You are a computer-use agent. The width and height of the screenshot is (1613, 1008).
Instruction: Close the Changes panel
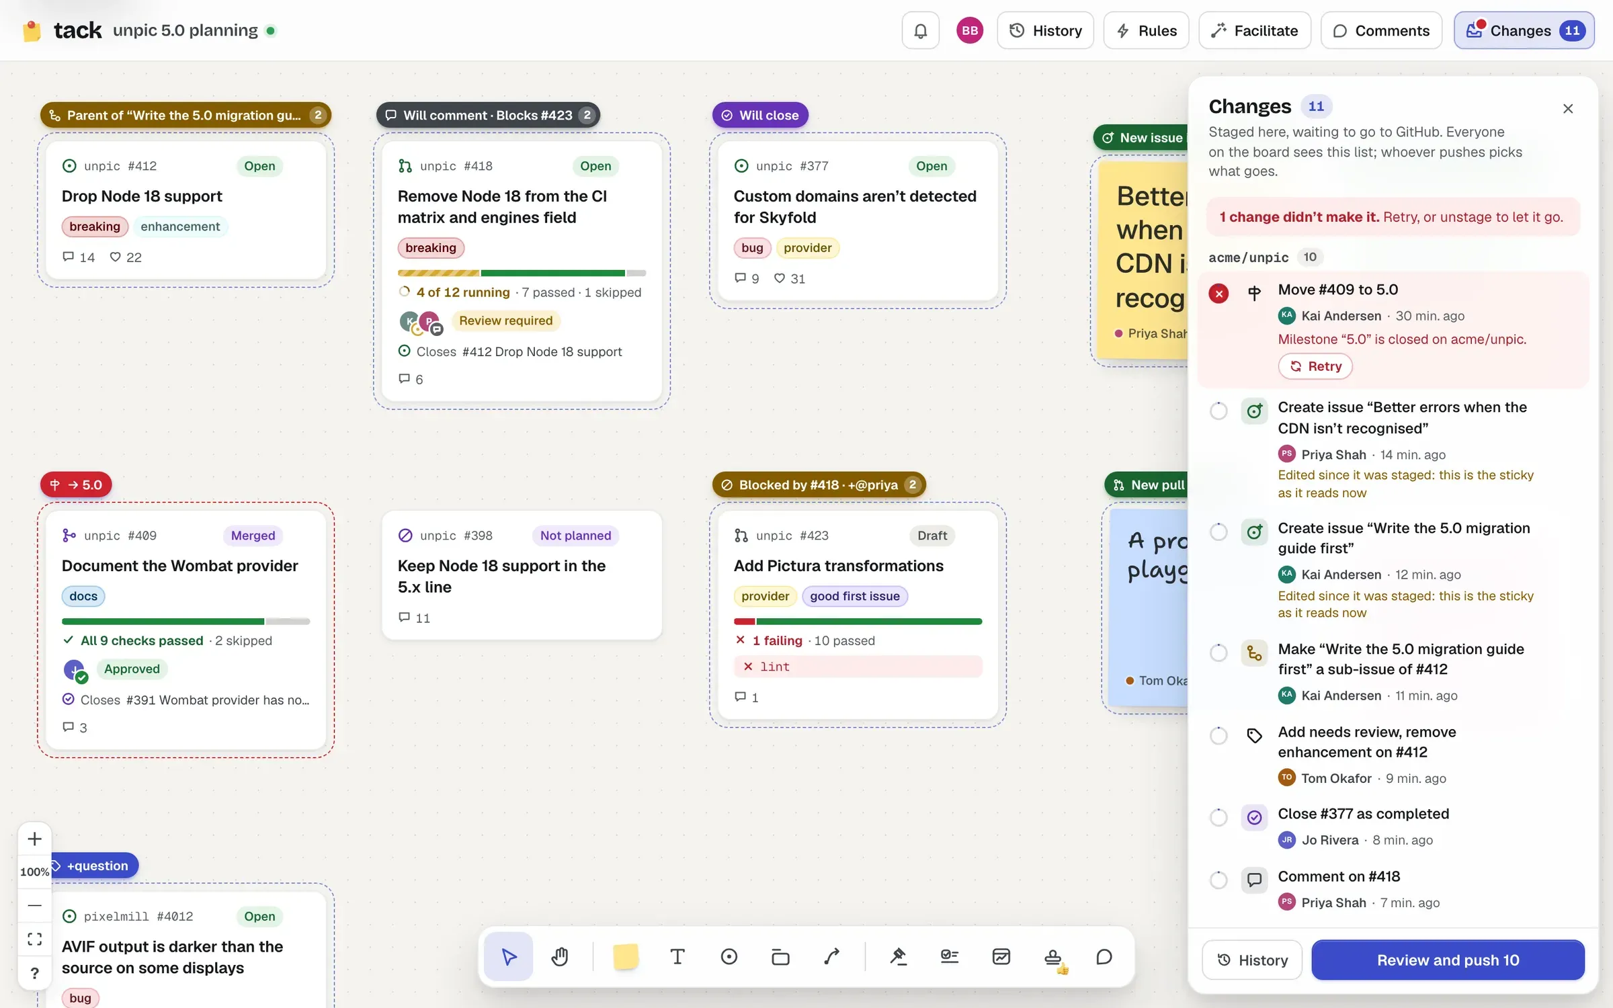pyautogui.click(x=1567, y=108)
